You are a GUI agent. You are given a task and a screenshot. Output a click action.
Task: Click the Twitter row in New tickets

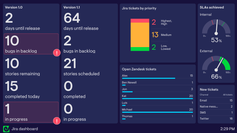click(216, 119)
